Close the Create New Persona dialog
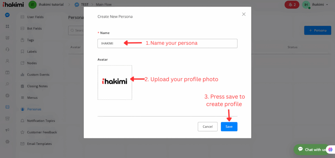Screen dimensions: 335x158 (x=243, y=14)
